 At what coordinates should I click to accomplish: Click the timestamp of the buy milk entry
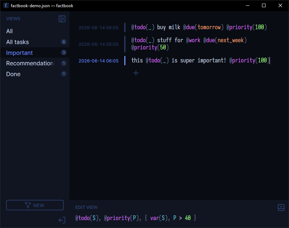[98, 28]
